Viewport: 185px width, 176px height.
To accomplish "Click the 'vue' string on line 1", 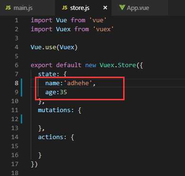I will coord(98,20).
